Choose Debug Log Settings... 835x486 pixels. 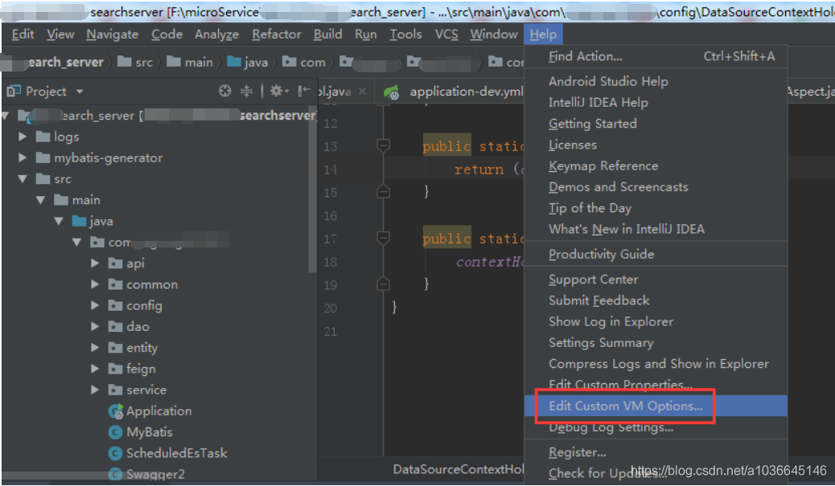tap(656, 427)
